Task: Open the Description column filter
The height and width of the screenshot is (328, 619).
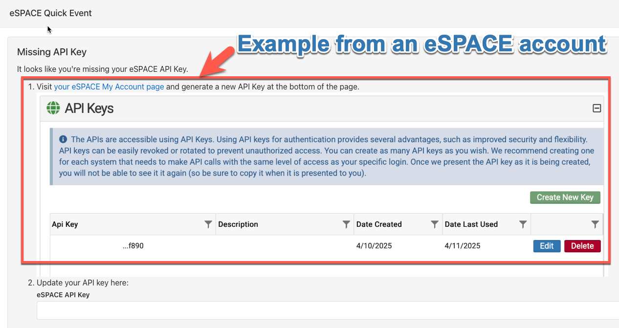Action: (346, 224)
